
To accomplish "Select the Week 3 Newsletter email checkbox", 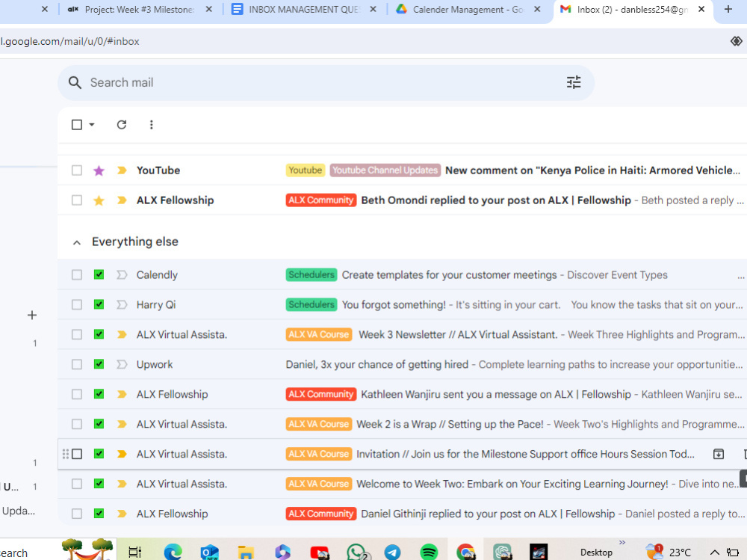I will point(77,334).
